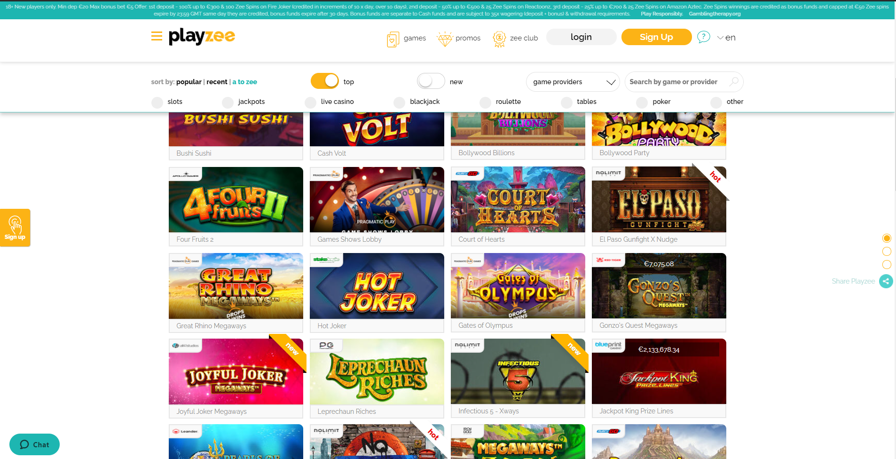Select the poker filter radio
This screenshot has width=896, height=459.
(x=642, y=102)
